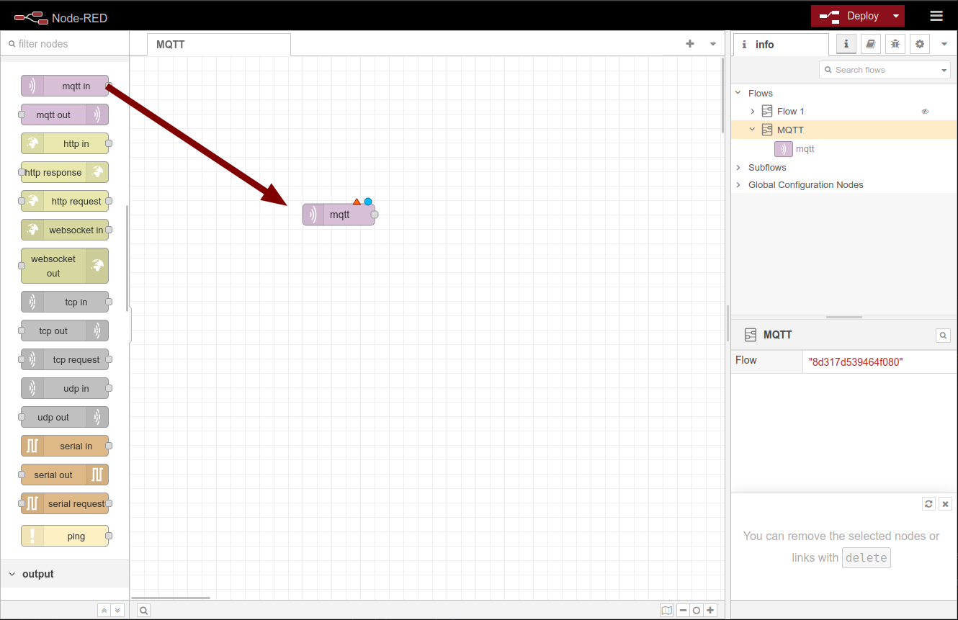Click the refresh tip icon
This screenshot has width=958, height=620.
click(x=928, y=504)
